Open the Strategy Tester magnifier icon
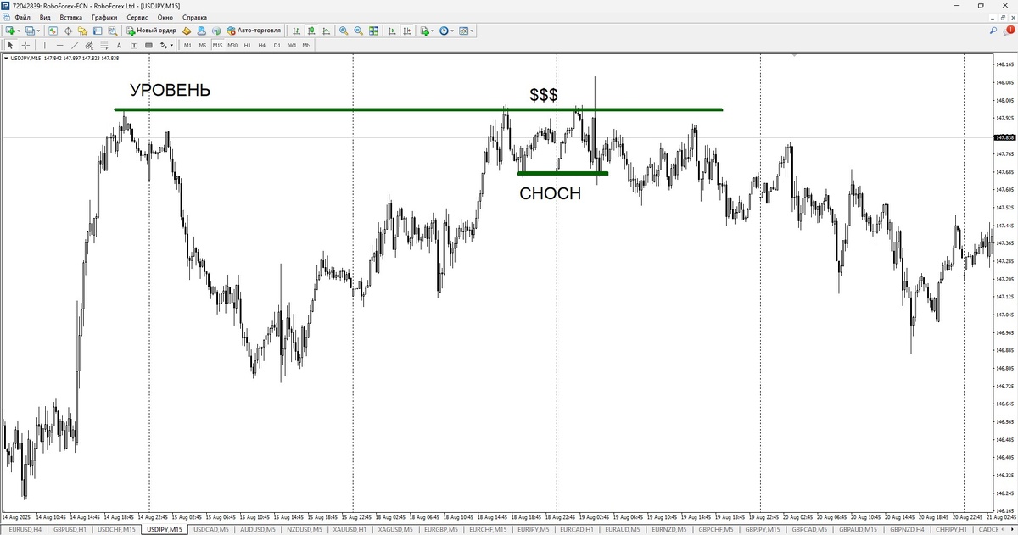1018x535 pixels. point(112,31)
